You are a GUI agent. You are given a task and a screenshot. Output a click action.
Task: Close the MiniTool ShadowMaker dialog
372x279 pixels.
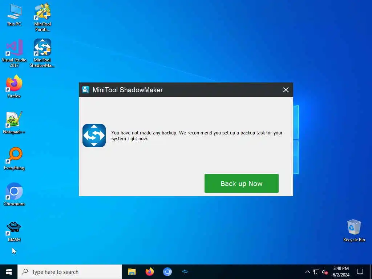point(286,90)
